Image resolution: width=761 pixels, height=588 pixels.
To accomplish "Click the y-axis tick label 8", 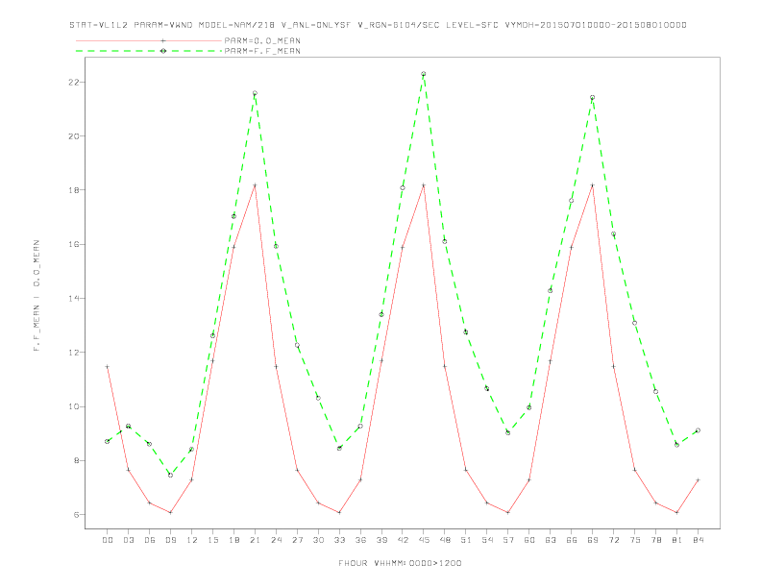I will click(x=77, y=461).
